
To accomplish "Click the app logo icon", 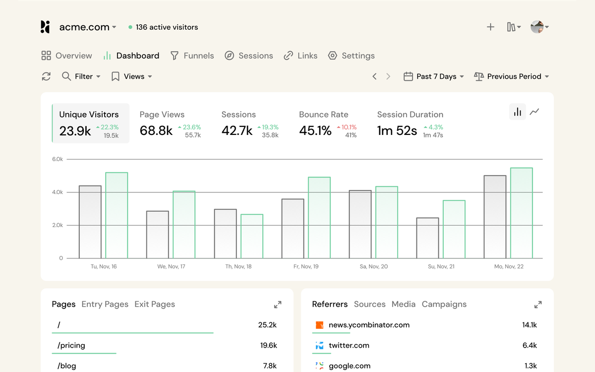I will [45, 27].
